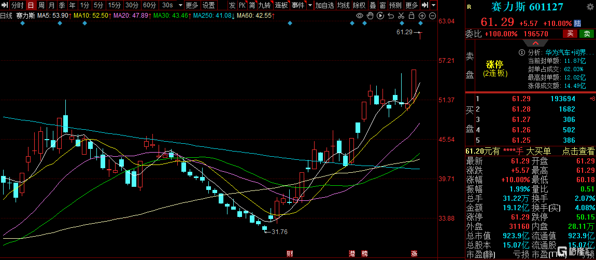596x260 pixels.
Task: Switch chart to 15分 period
Action: [x=114, y=5]
